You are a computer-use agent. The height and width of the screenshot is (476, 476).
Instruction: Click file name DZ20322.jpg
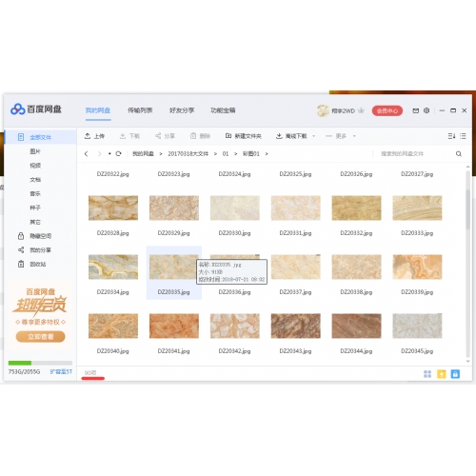[113, 174]
